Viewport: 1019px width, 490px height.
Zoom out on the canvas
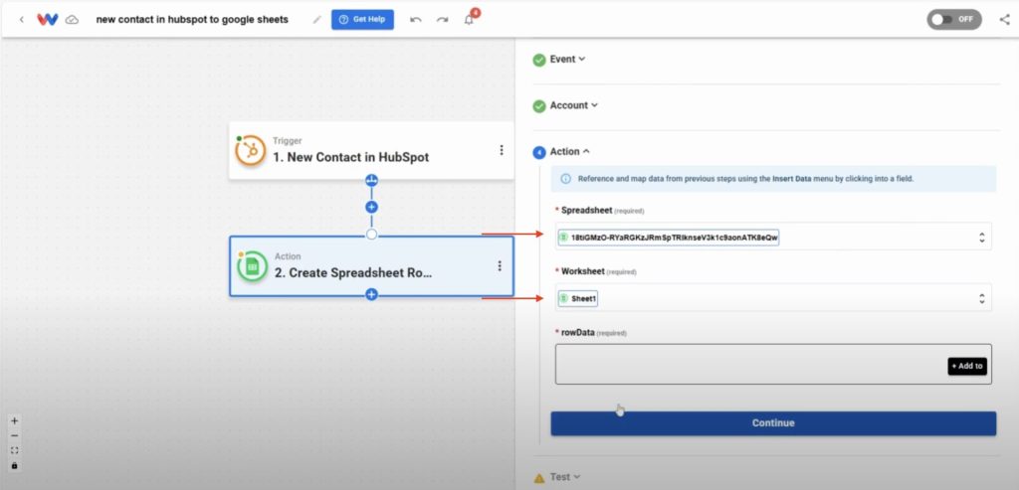point(14,435)
